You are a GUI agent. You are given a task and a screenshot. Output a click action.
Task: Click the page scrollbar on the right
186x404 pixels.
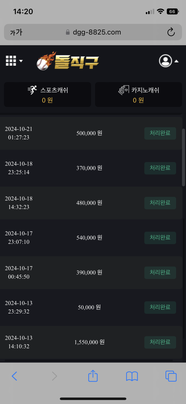[183, 157]
